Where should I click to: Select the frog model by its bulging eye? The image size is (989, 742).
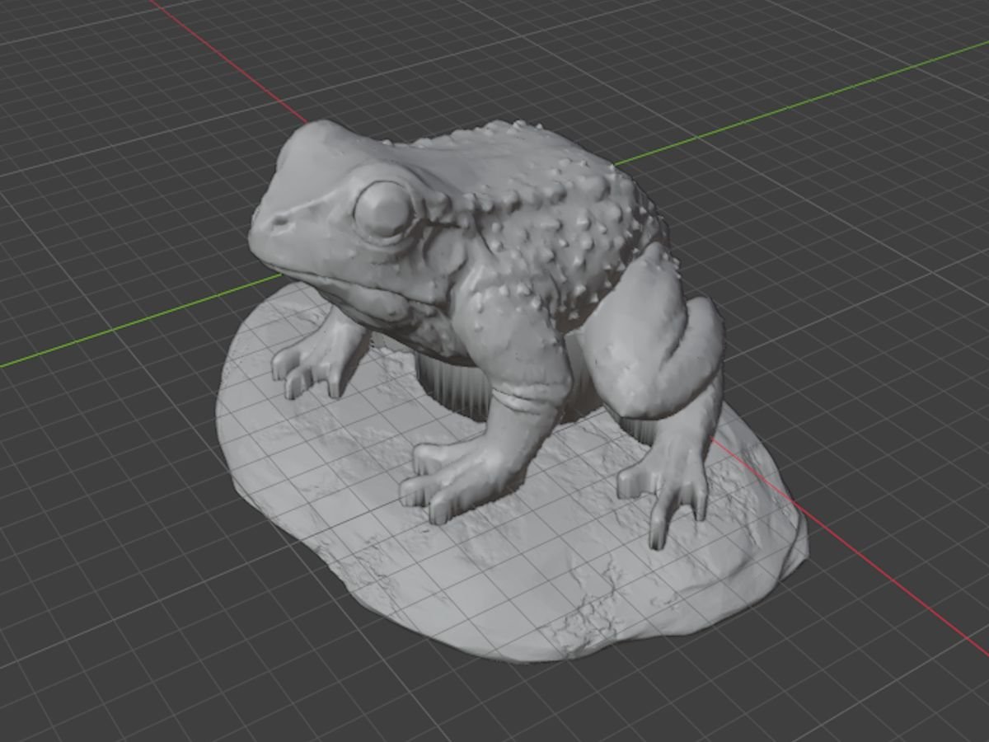pyautogui.click(x=383, y=210)
